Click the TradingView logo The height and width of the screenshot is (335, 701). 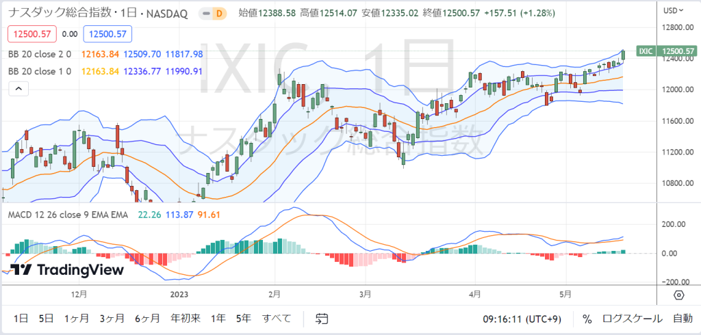(x=66, y=270)
